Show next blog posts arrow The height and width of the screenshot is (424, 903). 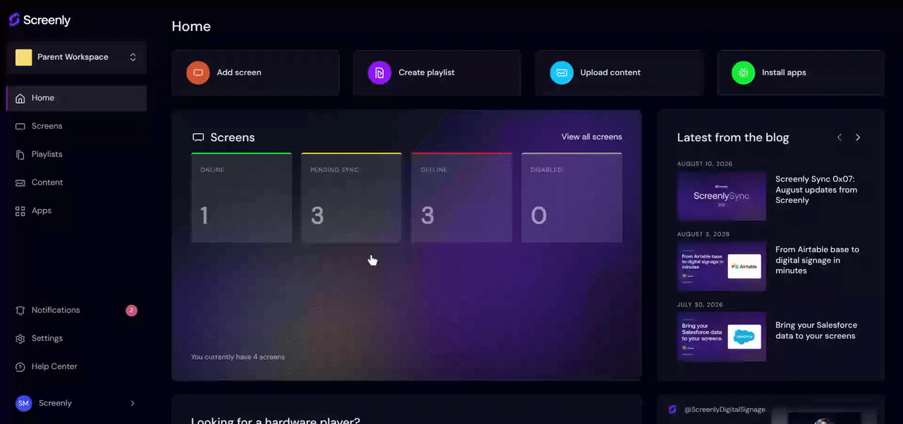pyautogui.click(x=858, y=137)
